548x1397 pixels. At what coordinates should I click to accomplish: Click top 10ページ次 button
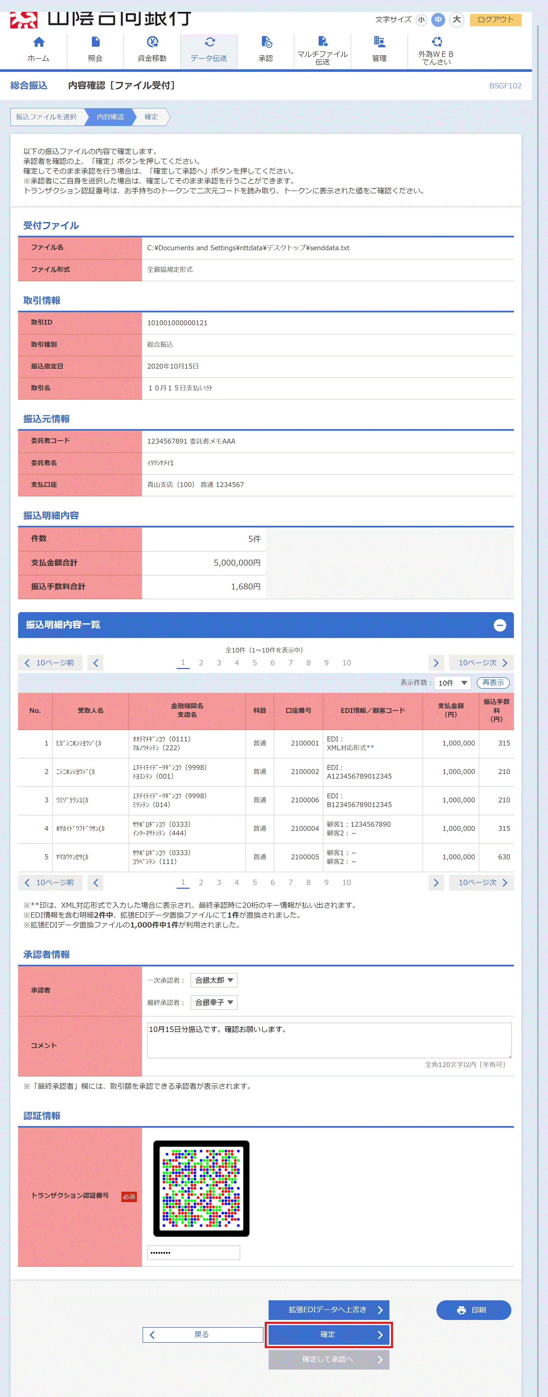(x=482, y=663)
